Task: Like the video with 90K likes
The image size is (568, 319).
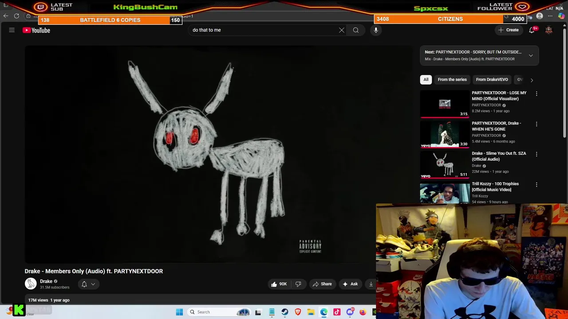Action: click(x=279, y=284)
